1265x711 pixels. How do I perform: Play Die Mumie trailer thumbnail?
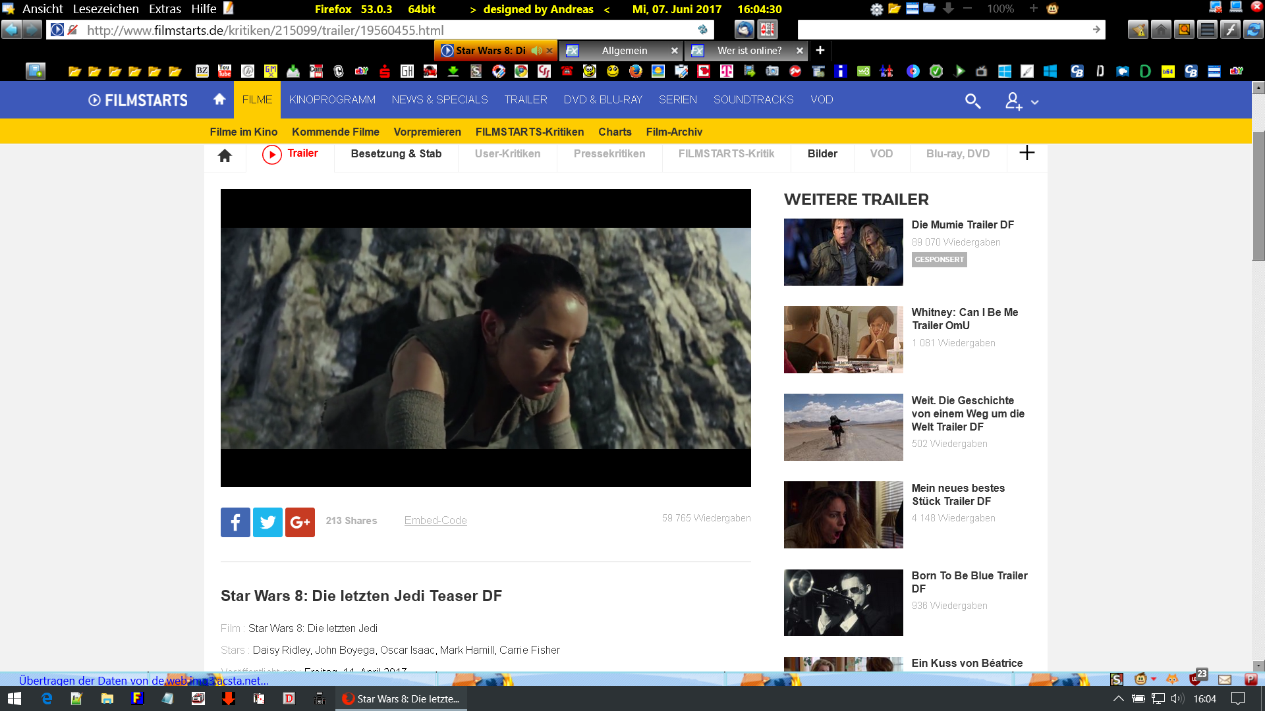(x=843, y=252)
